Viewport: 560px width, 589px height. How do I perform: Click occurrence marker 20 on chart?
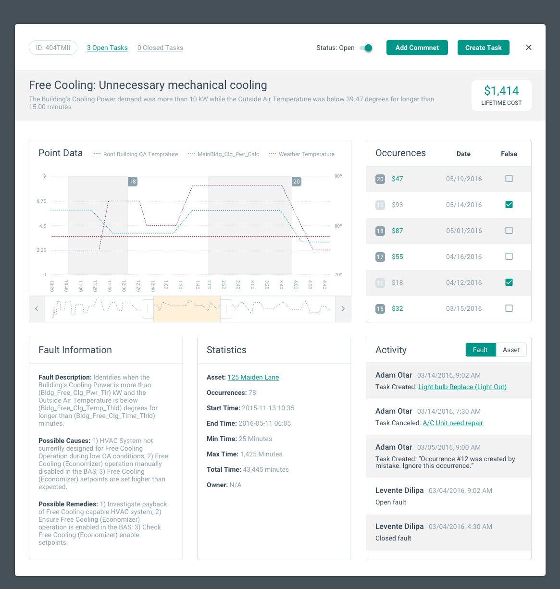297,182
